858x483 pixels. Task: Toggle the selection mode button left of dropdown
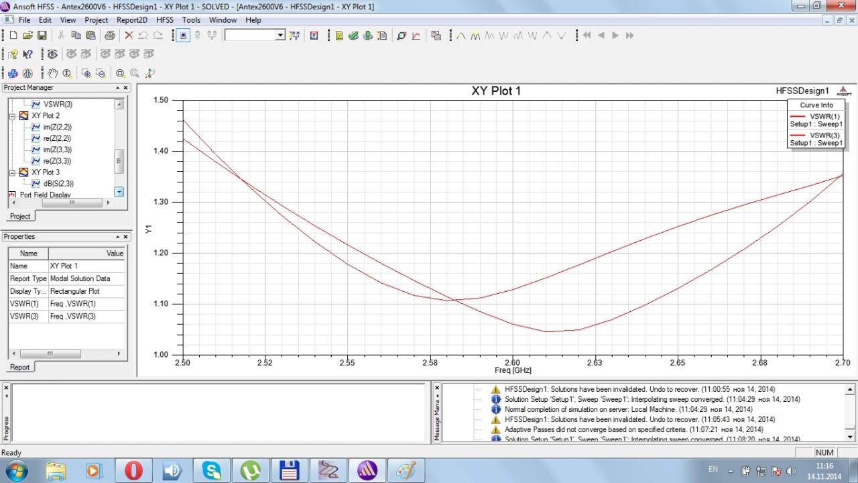click(x=183, y=36)
